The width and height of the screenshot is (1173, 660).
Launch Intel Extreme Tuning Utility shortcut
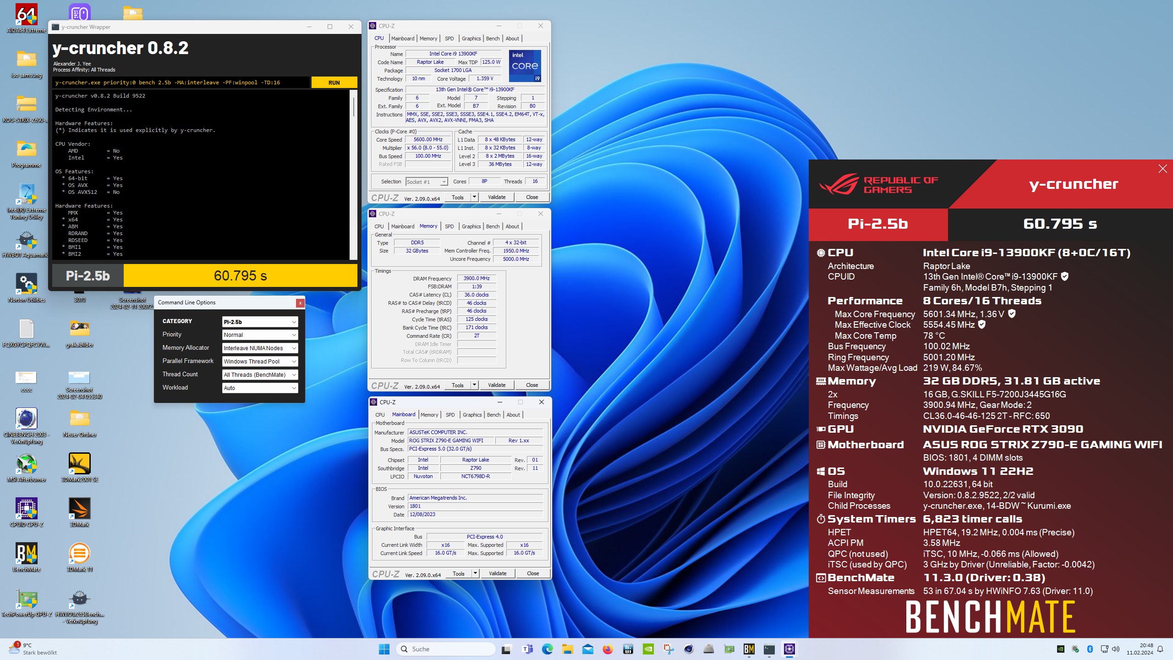[26, 201]
